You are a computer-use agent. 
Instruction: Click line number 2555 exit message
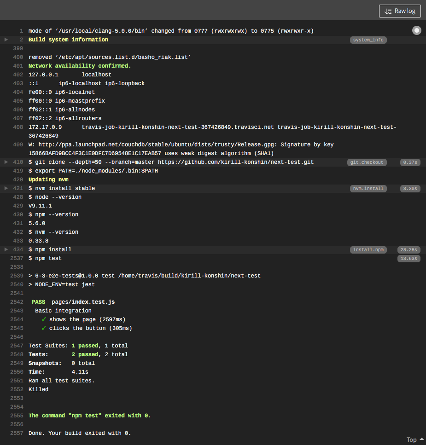click(16, 416)
